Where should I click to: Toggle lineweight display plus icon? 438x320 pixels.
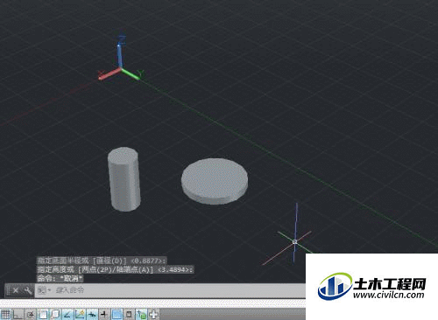pos(104,314)
